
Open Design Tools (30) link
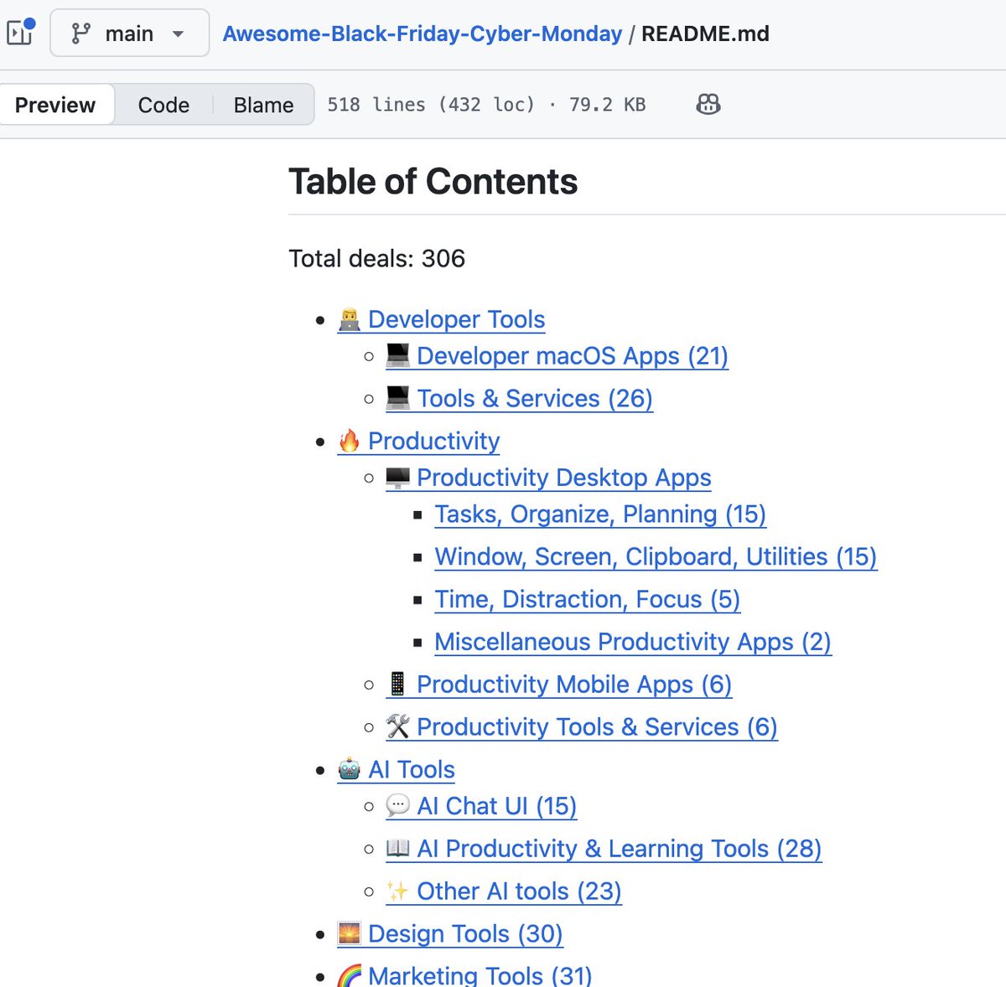coord(449,933)
